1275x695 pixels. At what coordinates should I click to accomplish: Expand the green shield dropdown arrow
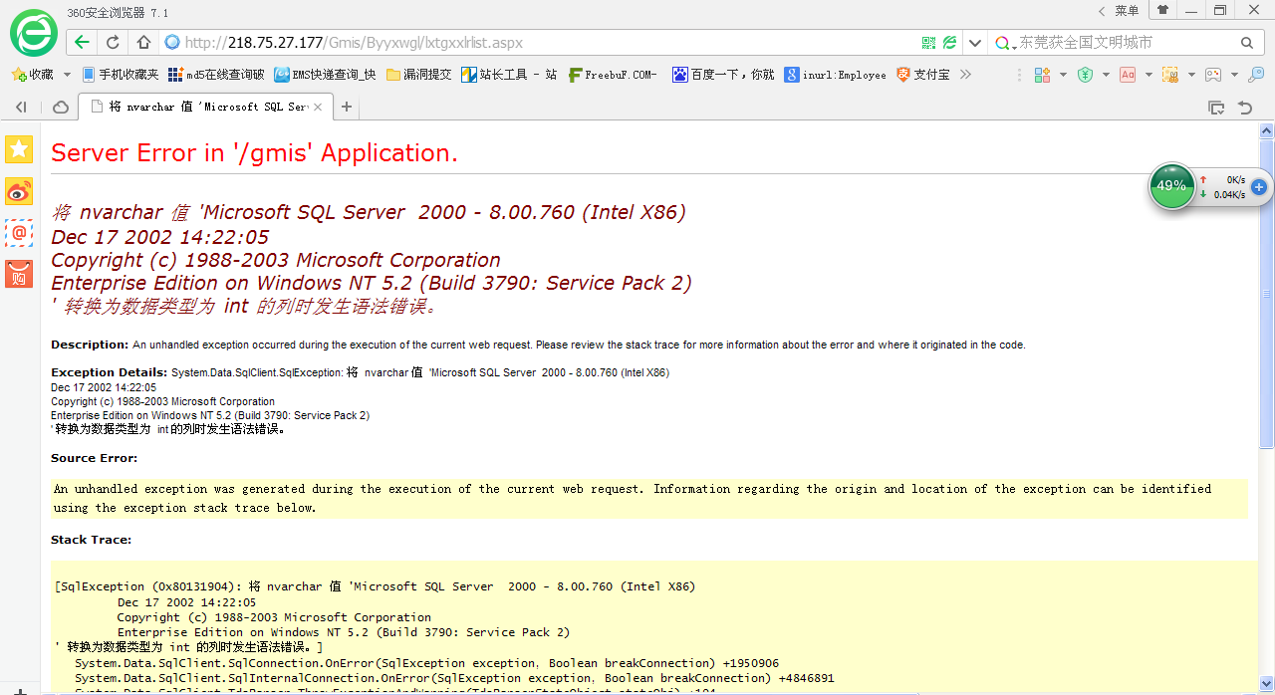pos(1106,75)
